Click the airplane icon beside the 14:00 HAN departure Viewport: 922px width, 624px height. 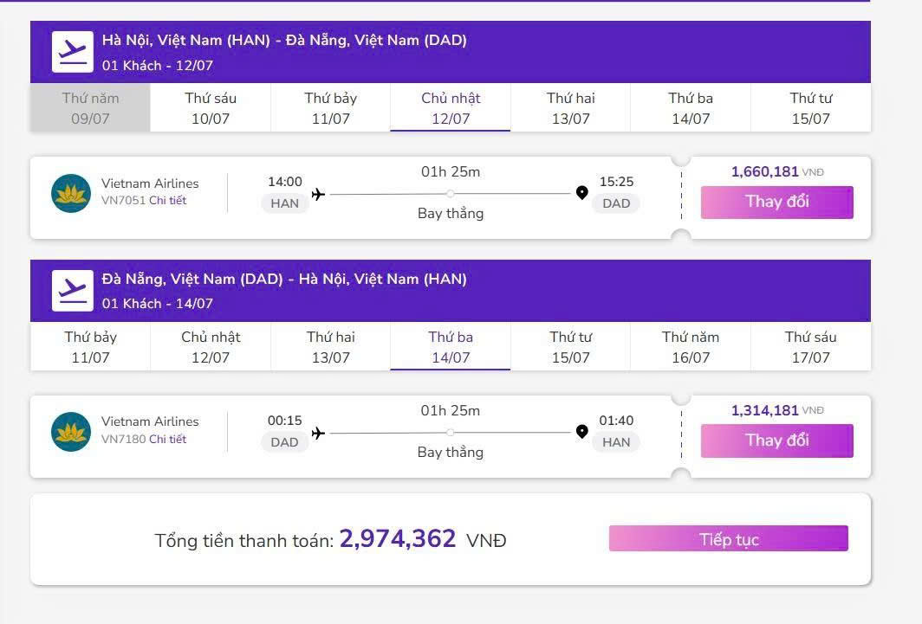click(x=318, y=194)
